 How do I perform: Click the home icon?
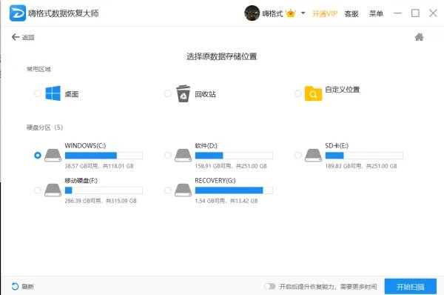pos(419,37)
